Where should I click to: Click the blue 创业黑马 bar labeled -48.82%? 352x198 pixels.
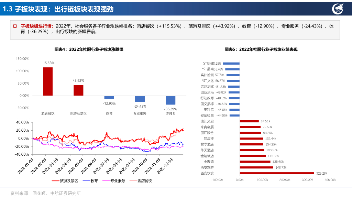[234, 92]
